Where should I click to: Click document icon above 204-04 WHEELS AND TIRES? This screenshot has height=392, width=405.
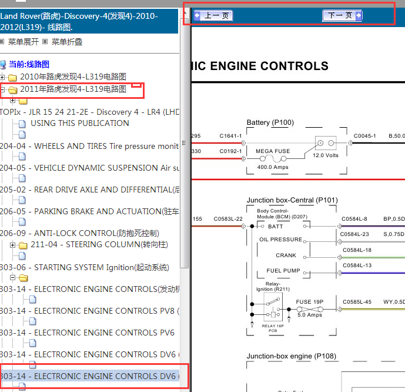coord(22,134)
